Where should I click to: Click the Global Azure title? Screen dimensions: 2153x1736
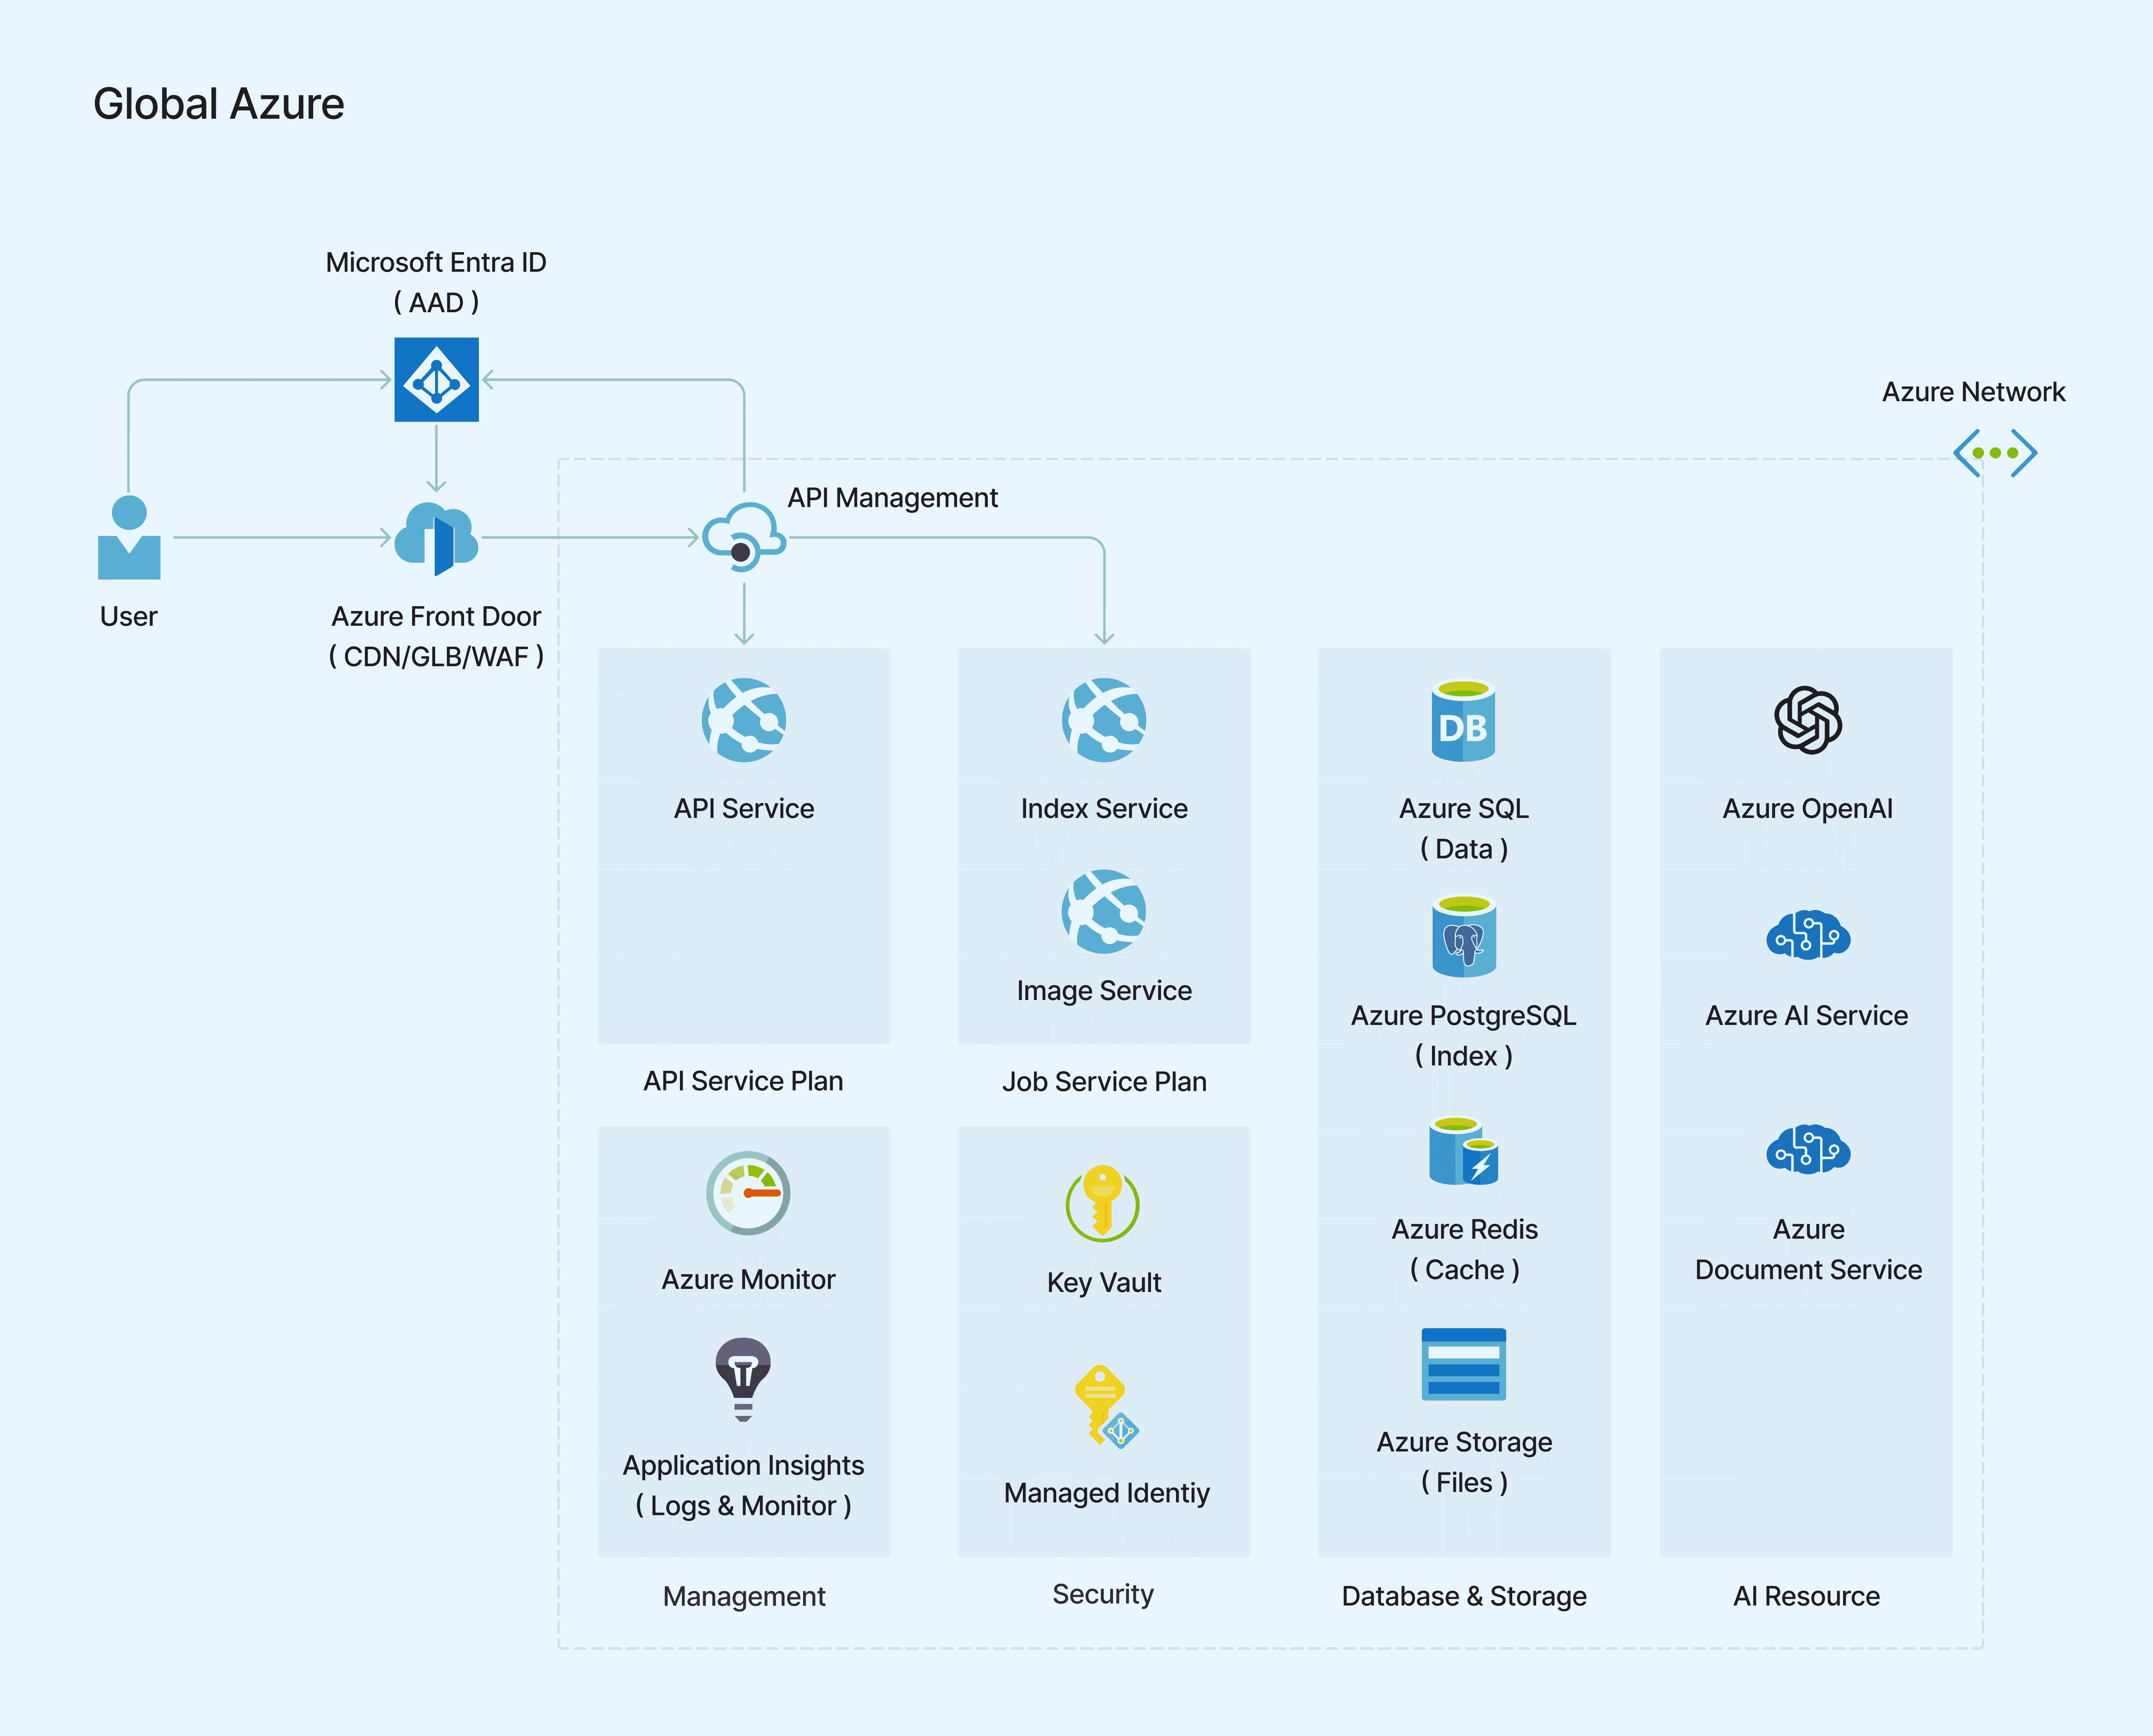[x=219, y=104]
